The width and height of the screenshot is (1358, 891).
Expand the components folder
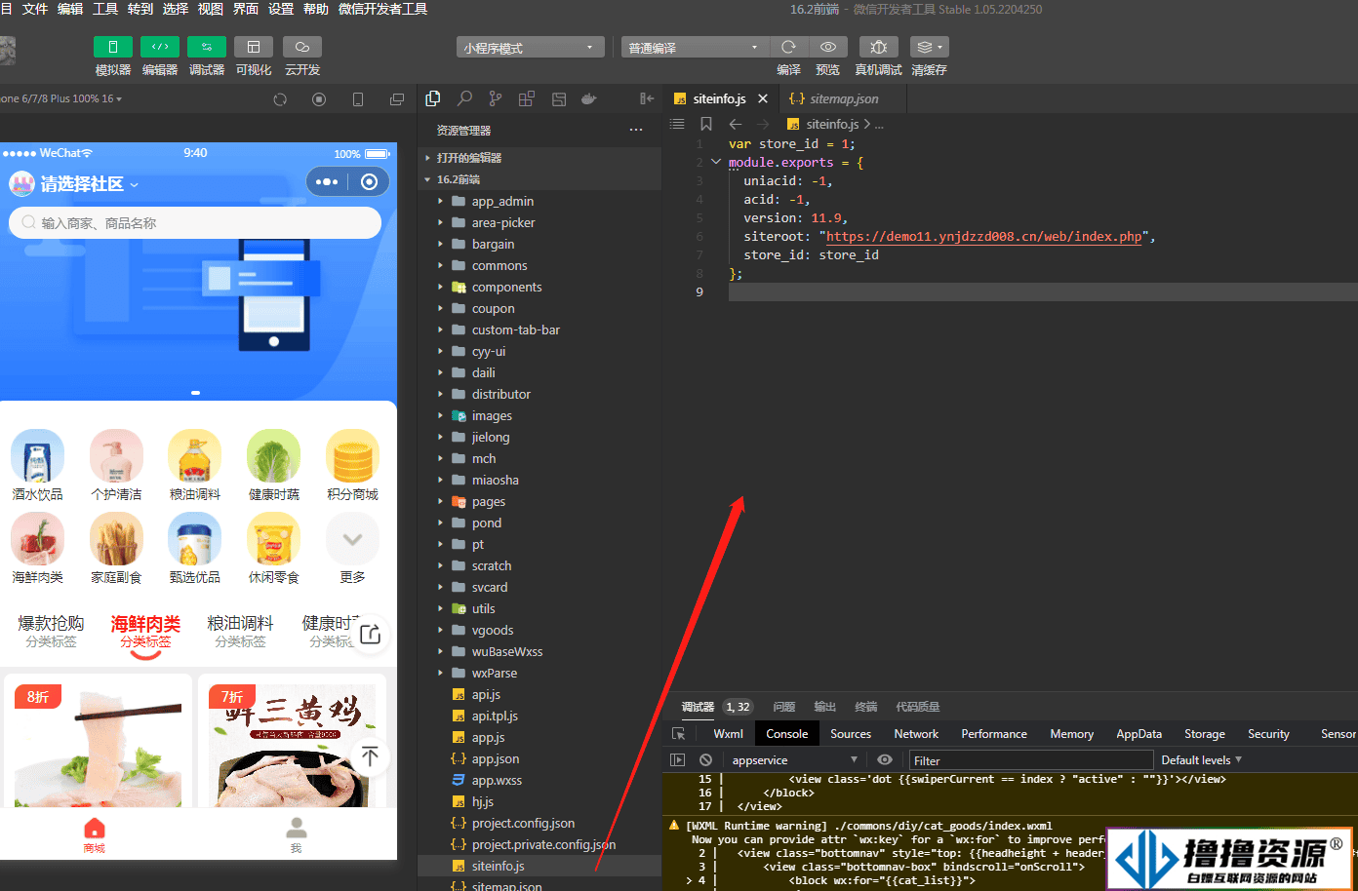pos(539,287)
